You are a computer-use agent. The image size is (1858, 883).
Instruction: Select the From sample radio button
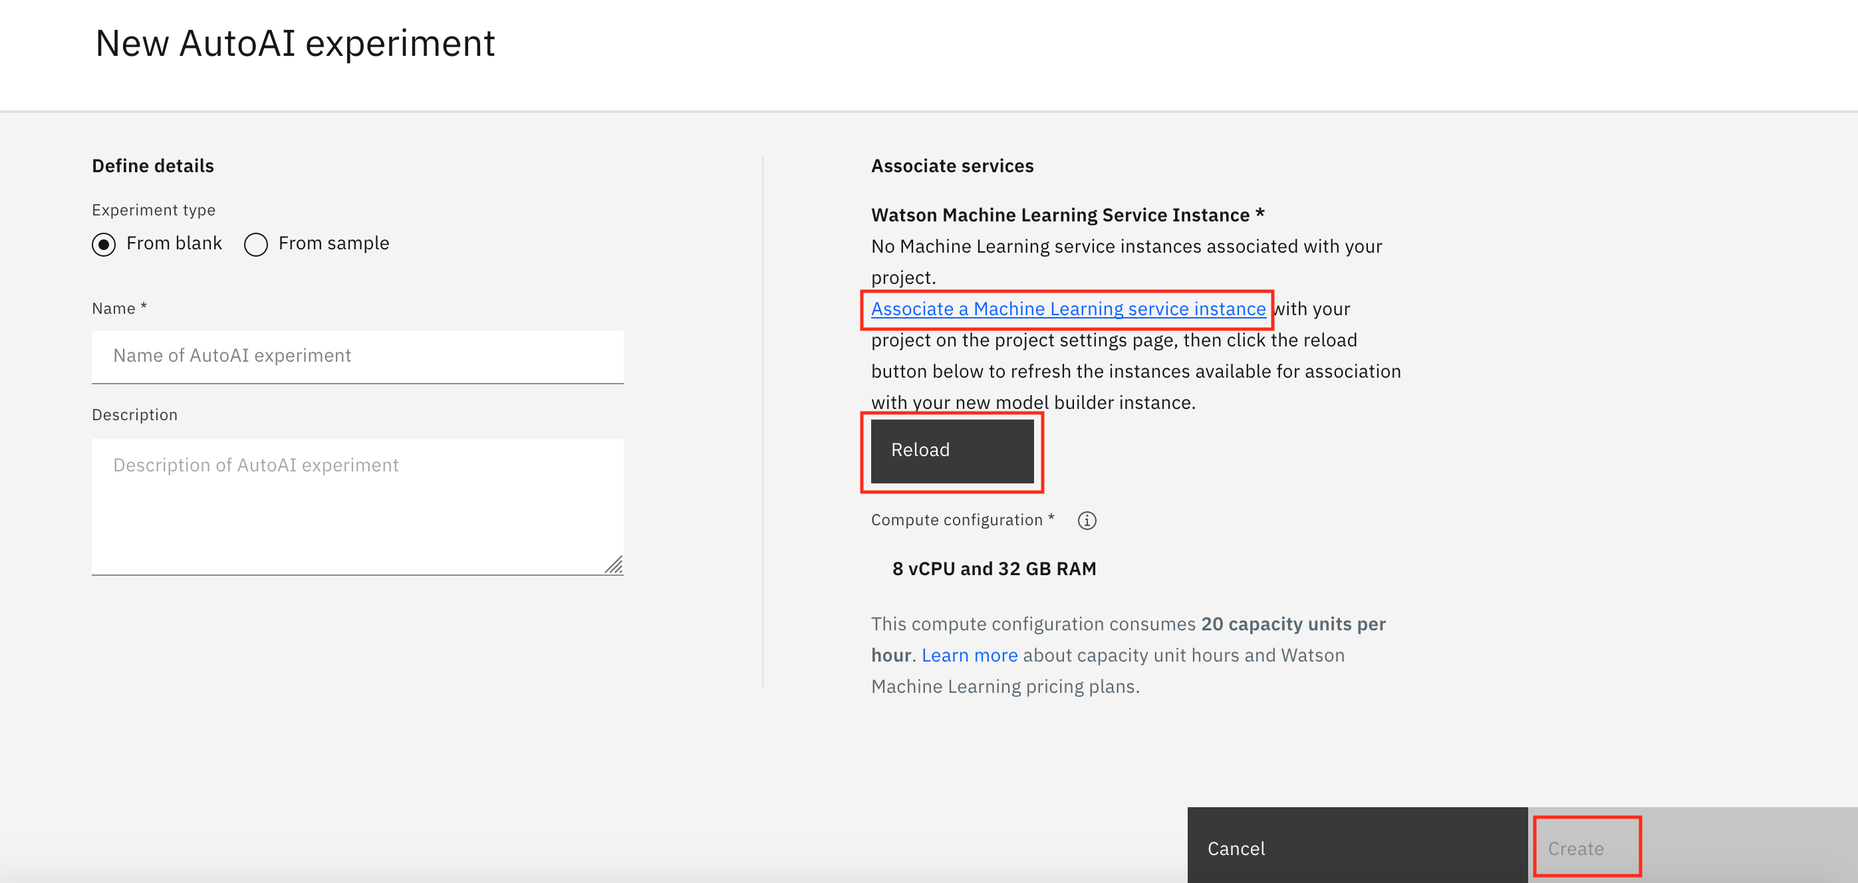tap(256, 245)
